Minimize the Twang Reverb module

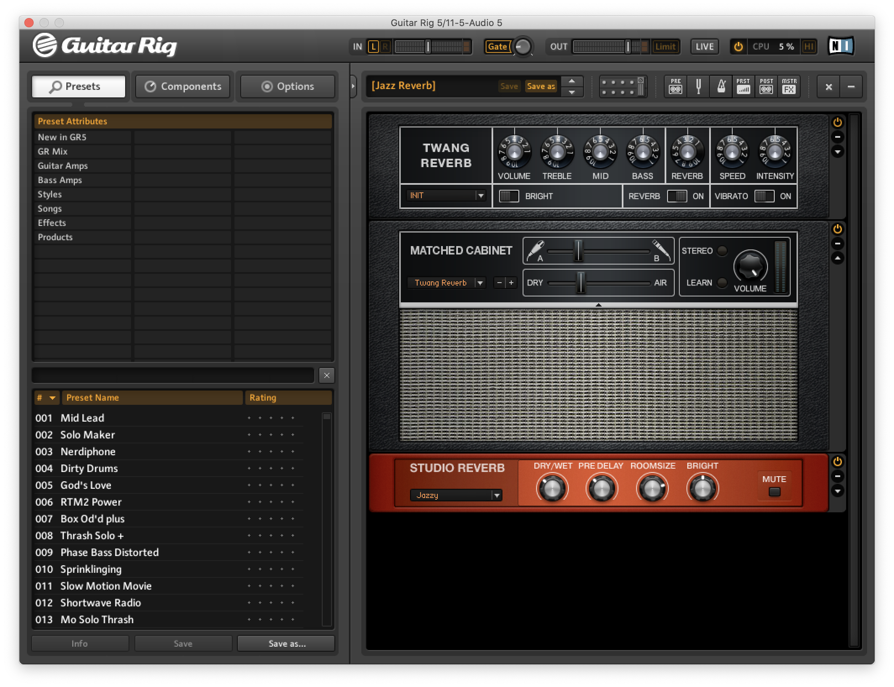click(x=837, y=137)
